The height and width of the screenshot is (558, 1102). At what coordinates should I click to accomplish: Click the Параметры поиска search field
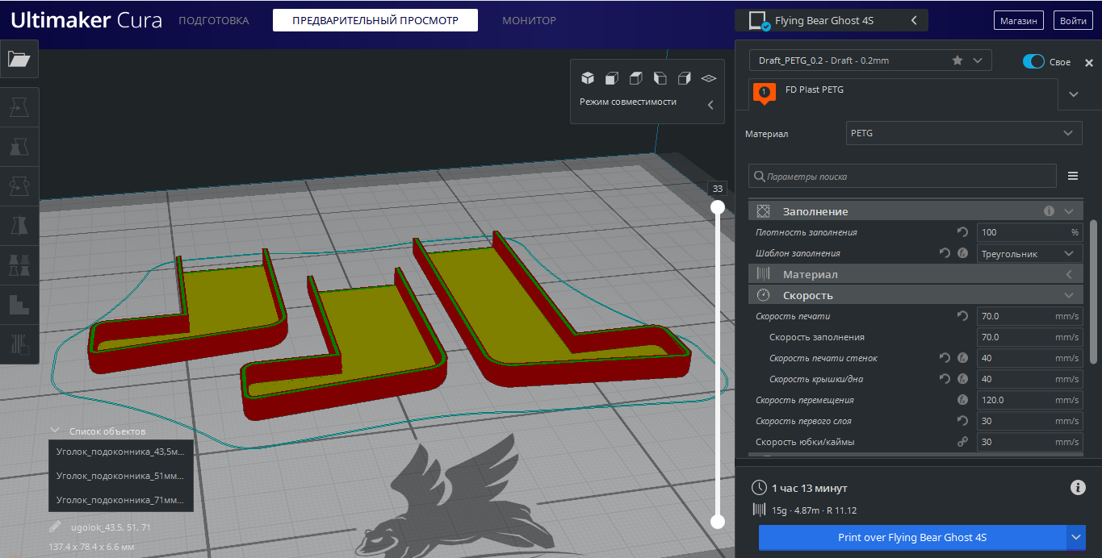[903, 176]
